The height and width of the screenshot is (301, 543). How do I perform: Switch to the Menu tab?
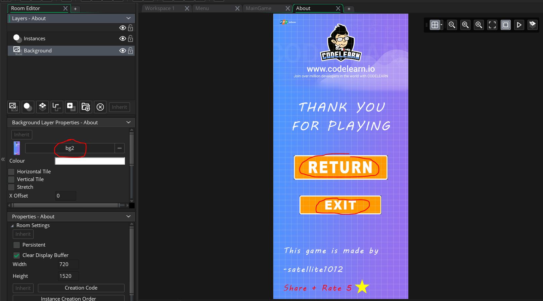(x=202, y=8)
